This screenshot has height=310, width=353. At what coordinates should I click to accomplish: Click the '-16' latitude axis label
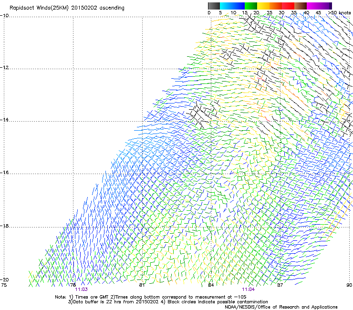coord(4,173)
